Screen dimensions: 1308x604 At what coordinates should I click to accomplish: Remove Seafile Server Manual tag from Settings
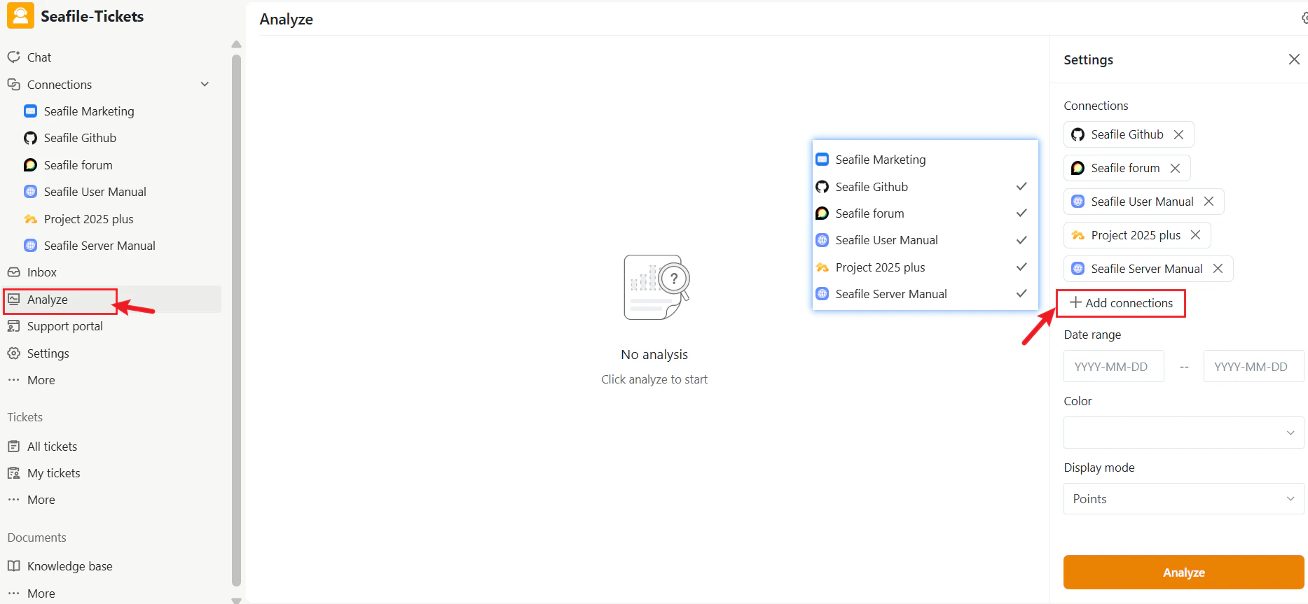(x=1218, y=269)
